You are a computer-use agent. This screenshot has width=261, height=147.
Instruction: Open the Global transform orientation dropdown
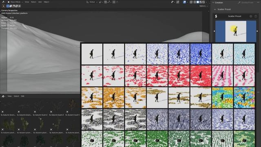click(92, 2)
